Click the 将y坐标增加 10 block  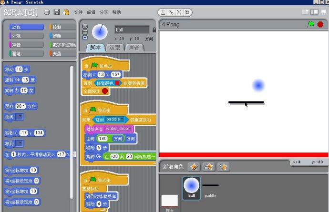coord(21,191)
